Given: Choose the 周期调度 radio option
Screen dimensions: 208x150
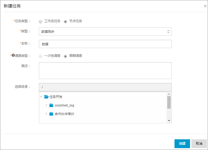Looking at the screenshot, I should (65, 56).
